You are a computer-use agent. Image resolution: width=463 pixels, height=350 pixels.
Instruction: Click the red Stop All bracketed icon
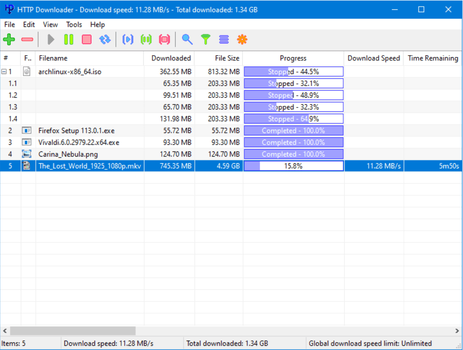(165, 39)
